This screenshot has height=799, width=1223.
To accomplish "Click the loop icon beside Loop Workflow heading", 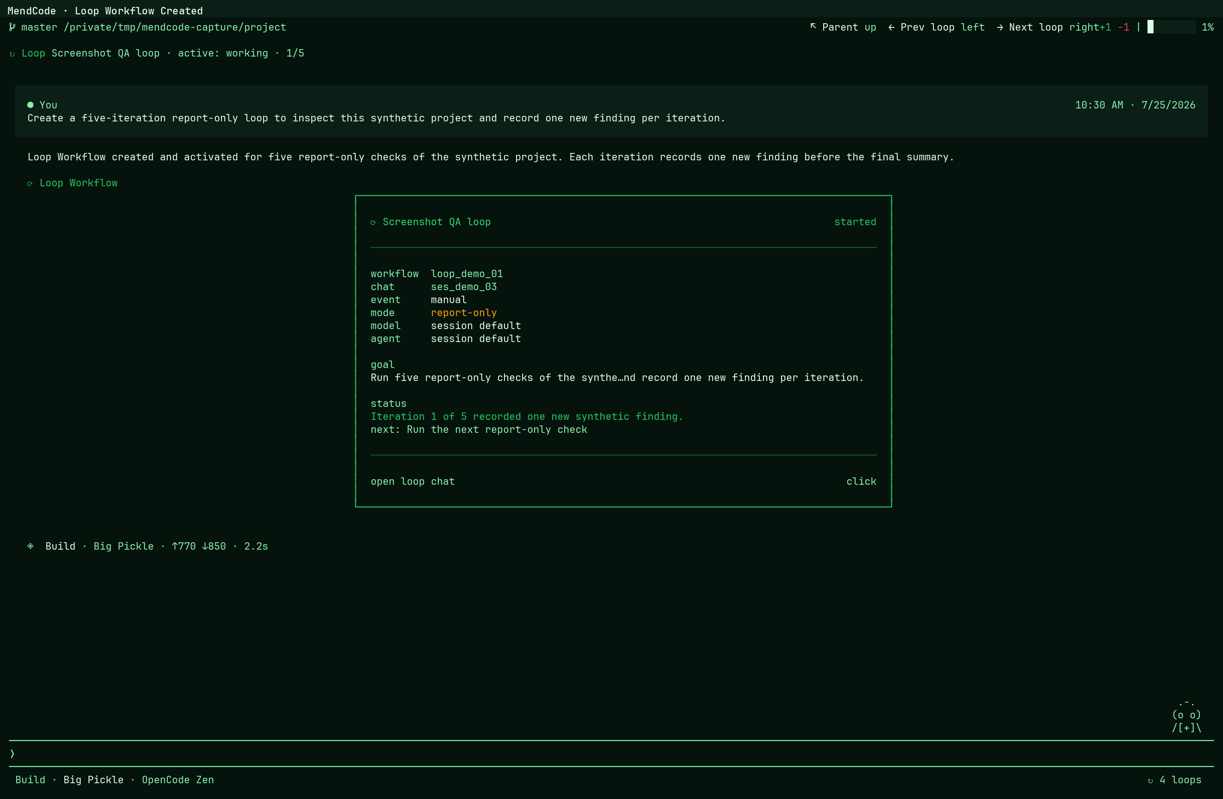I will coord(30,184).
